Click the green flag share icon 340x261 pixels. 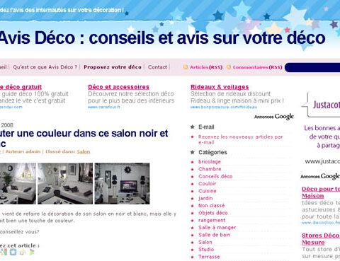point(32,252)
